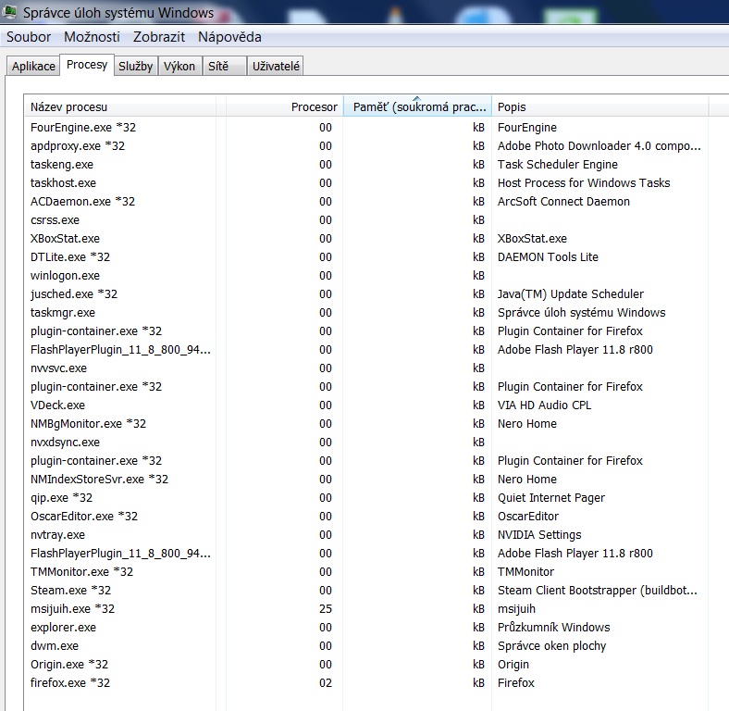Select the NMBgMonitor.exe *32 process
The height and width of the screenshot is (711, 729).
(x=88, y=424)
